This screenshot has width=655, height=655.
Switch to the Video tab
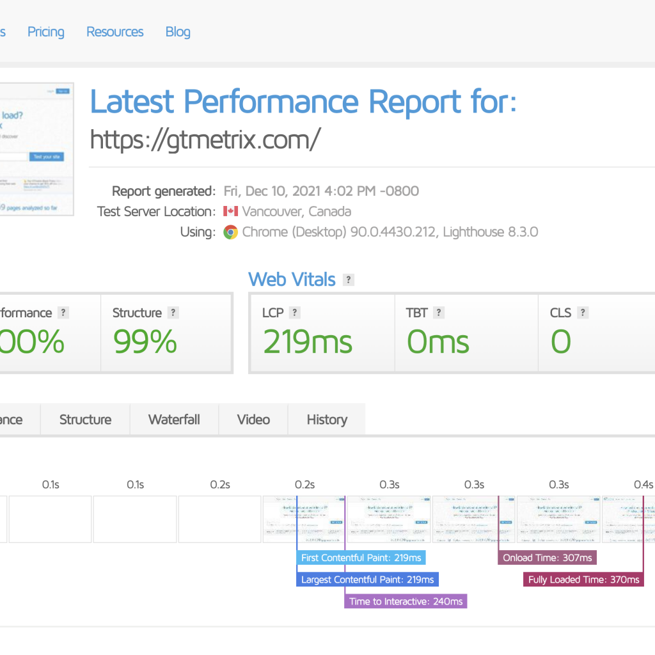point(253,420)
